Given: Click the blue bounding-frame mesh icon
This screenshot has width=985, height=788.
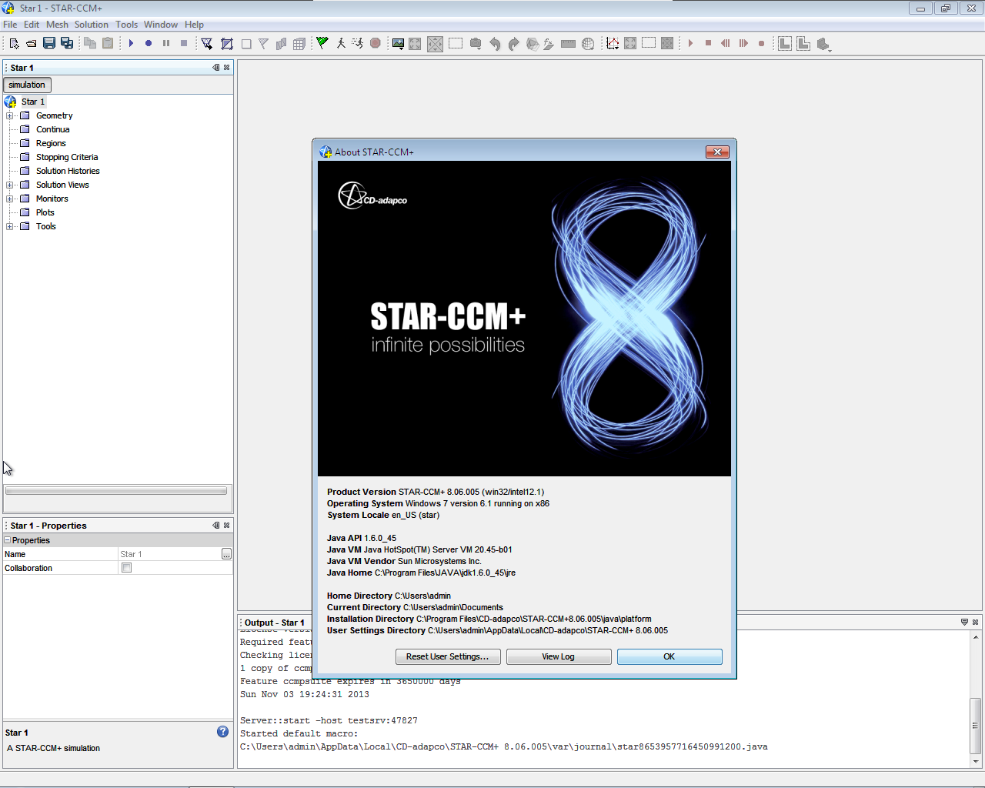Looking at the screenshot, I should coord(227,44).
